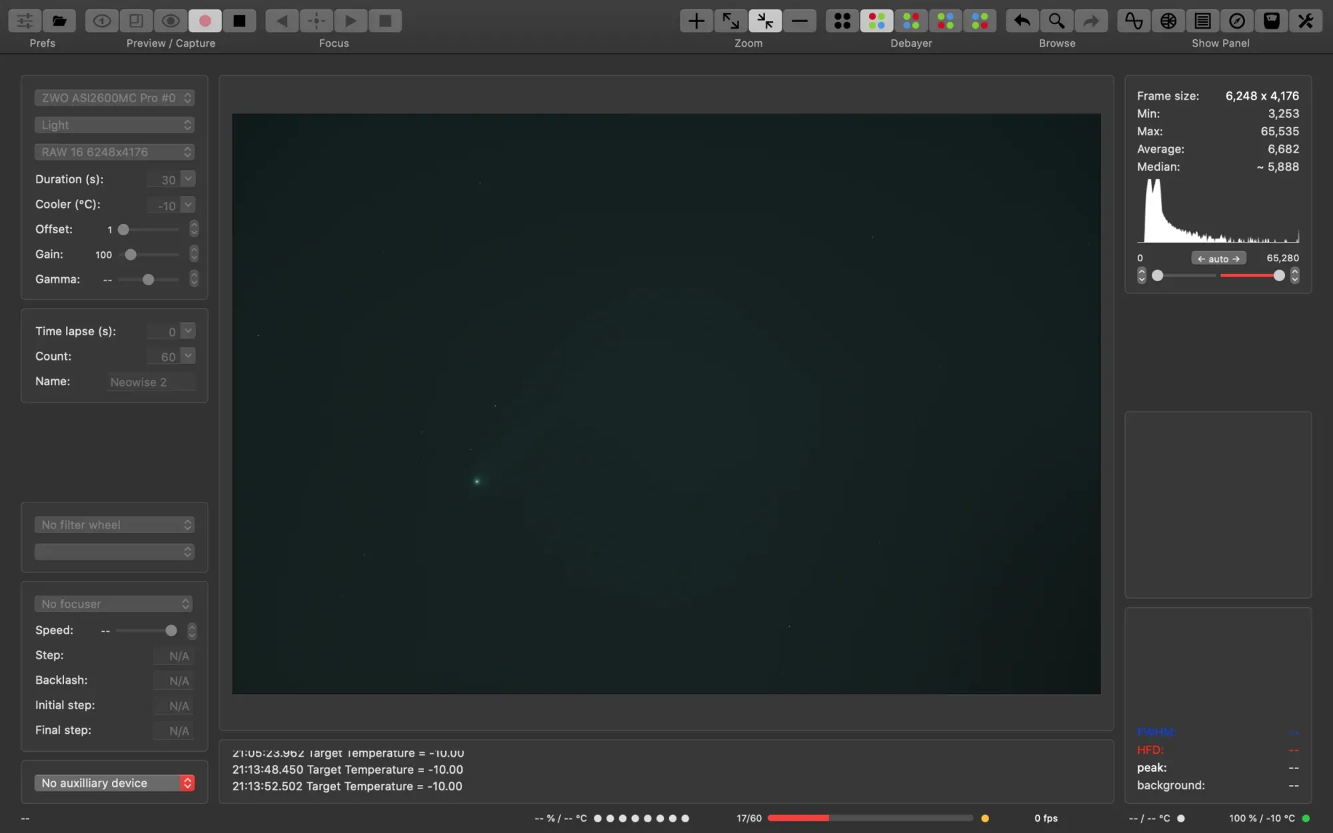The height and width of the screenshot is (833, 1333).
Task: Change the No auxiliary device selection
Action: coord(114,782)
